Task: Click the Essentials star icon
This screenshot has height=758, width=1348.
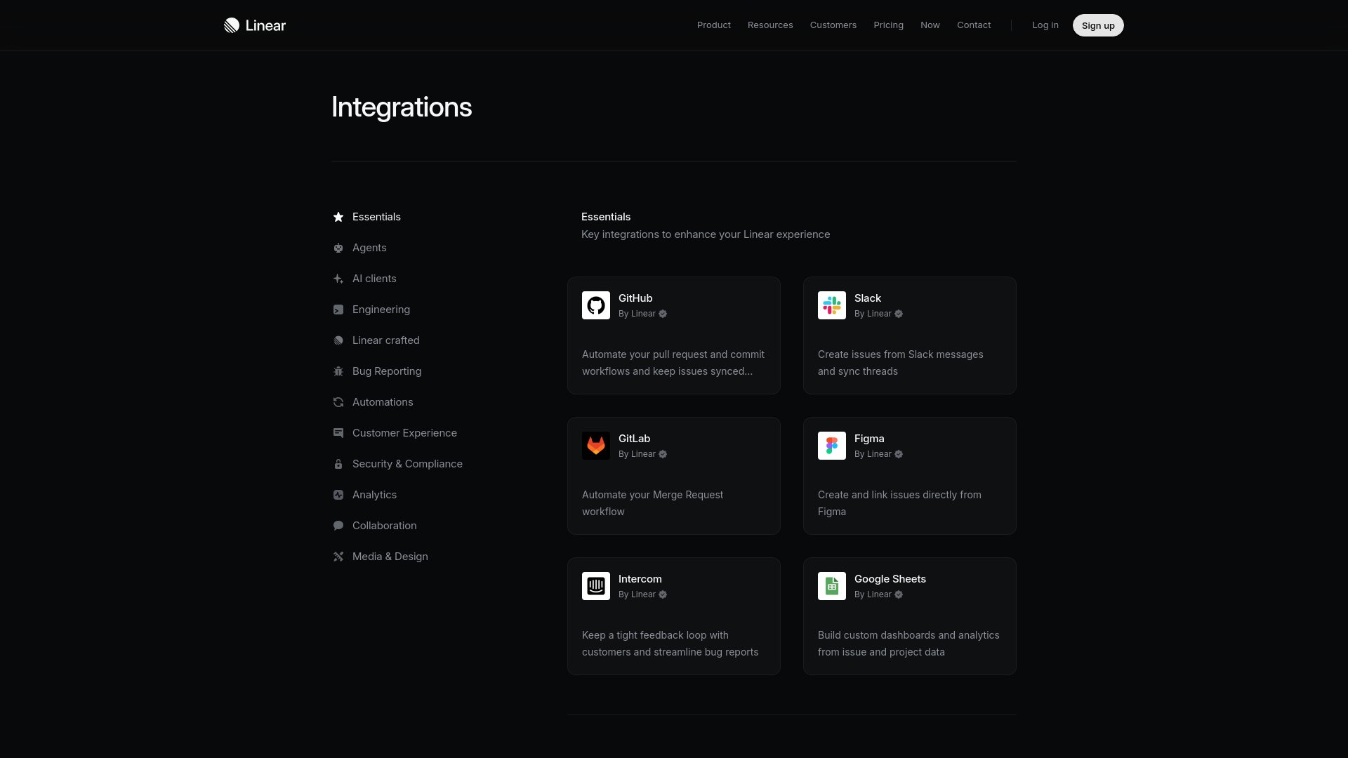Action: click(x=338, y=217)
